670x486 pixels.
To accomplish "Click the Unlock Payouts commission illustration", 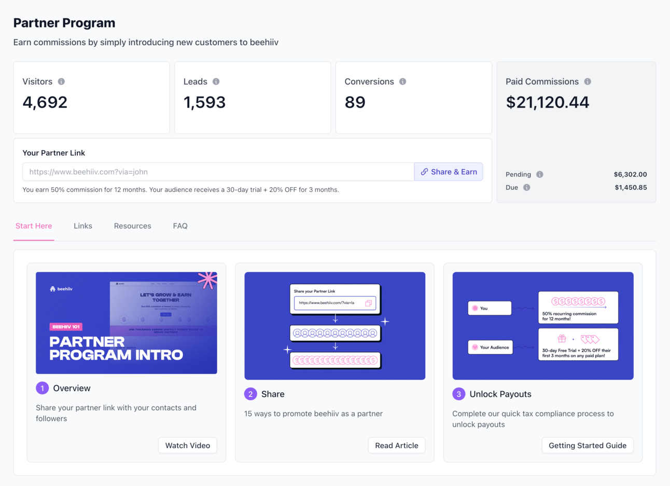I will click(x=543, y=326).
